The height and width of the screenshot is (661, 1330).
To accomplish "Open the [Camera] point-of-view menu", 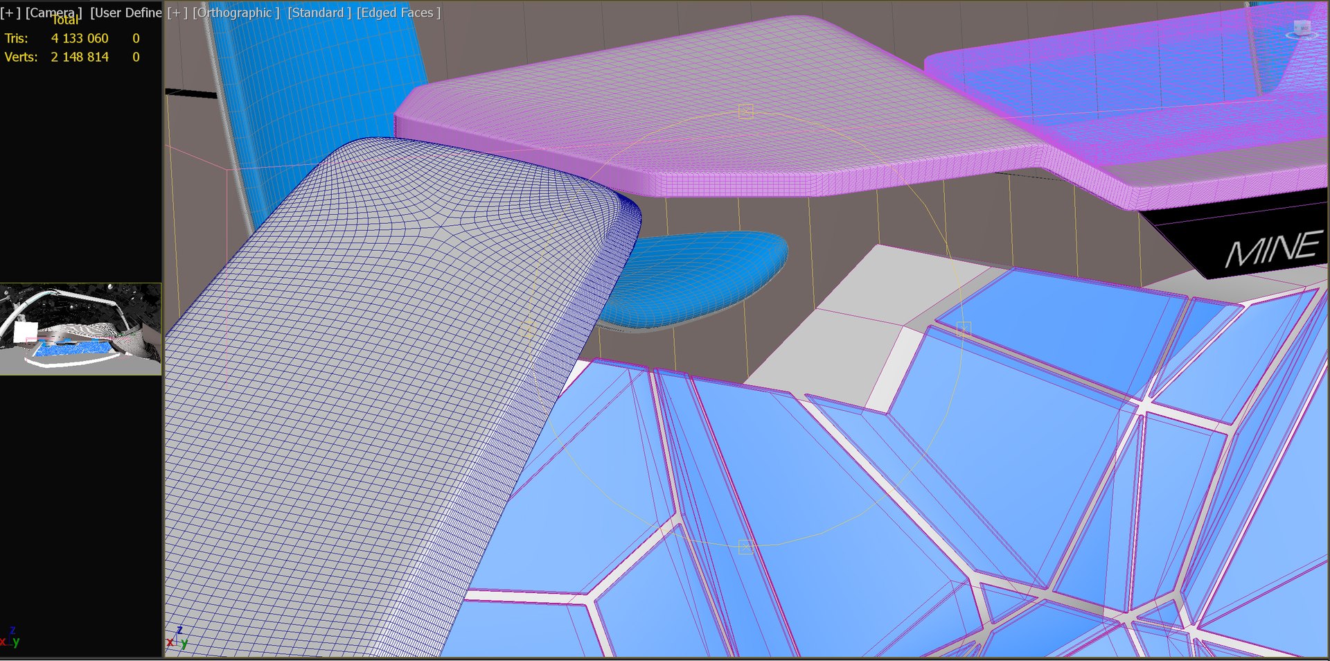I will pyautogui.click(x=53, y=12).
